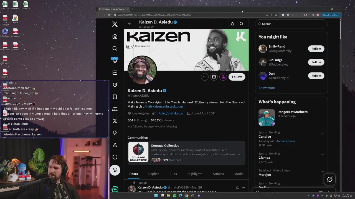Screen dimensions: 355x199
Task: Click the X Search input field
Action: click(x=291, y=24)
